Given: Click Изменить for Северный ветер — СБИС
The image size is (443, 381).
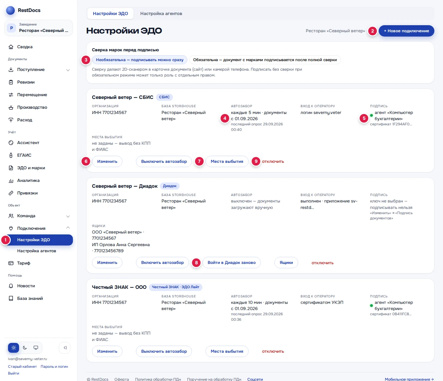Looking at the screenshot, I should tap(107, 162).
